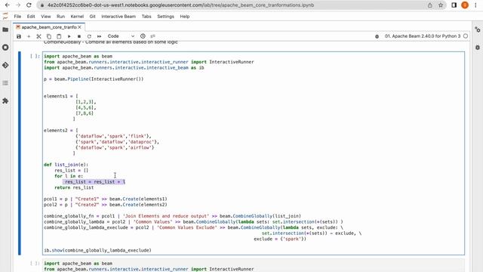Viewport: 483px width, 272px height.
Task: Click the first cell's execution prompt bracket
Action: pos(35,56)
